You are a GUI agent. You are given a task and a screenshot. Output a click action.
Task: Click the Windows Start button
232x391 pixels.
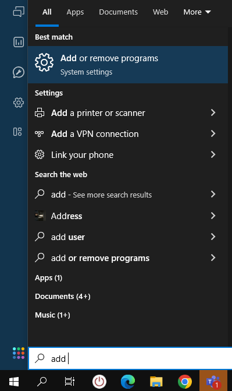14,381
